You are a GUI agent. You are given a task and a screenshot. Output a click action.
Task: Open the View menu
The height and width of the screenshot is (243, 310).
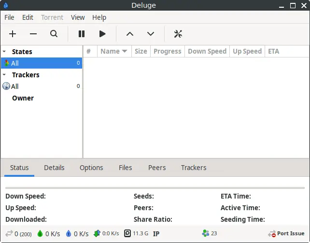pyautogui.click(x=78, y=17)
